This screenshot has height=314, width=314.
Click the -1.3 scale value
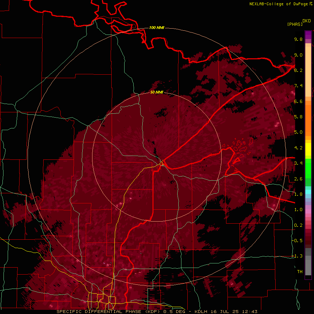point(297,256)
